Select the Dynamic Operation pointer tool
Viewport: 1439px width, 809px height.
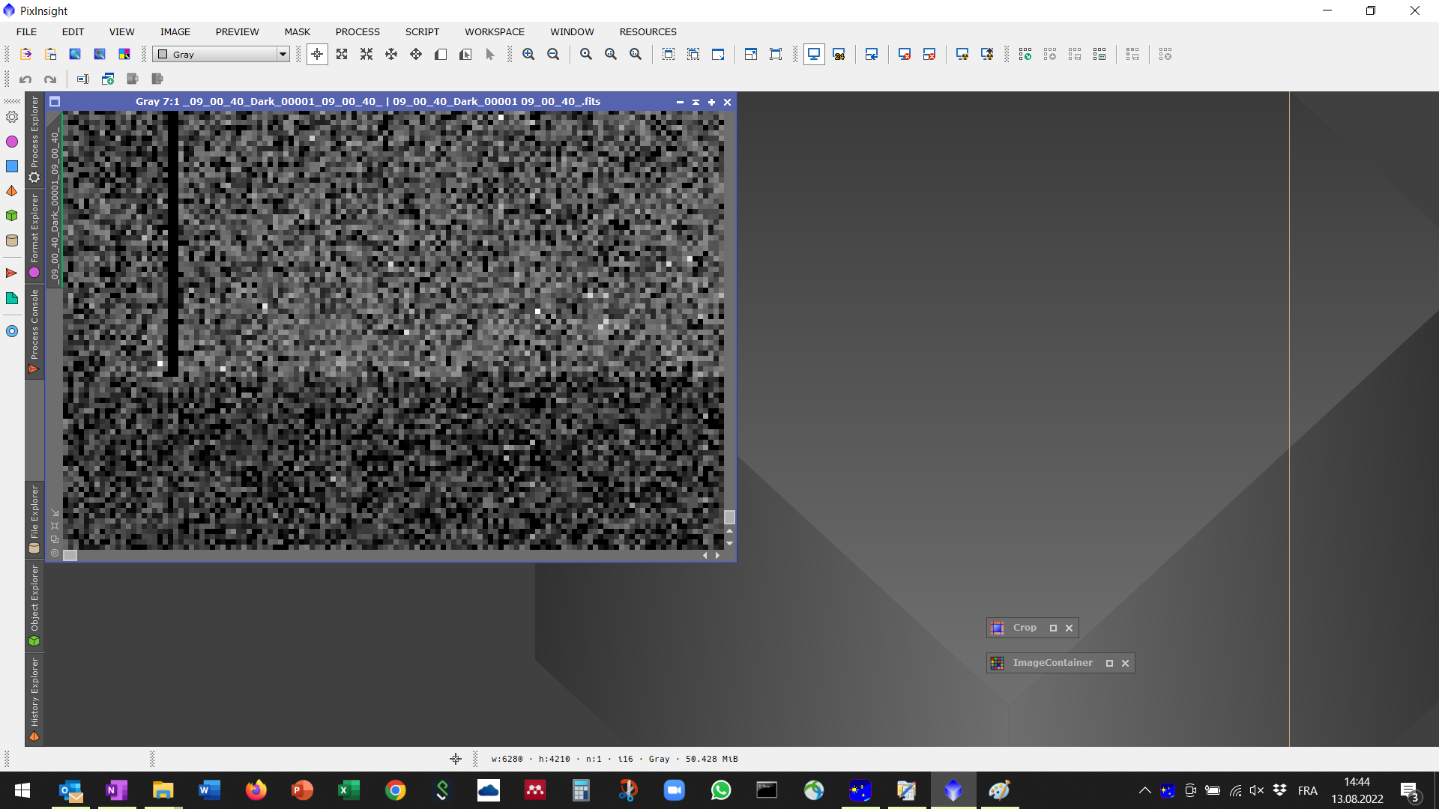point(490,54)
